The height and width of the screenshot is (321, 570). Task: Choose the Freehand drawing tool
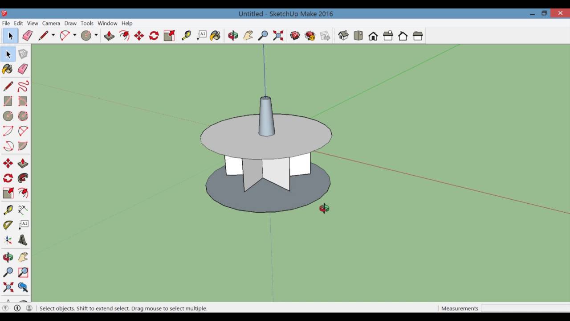pyautogui.click(x=23, y=86)
